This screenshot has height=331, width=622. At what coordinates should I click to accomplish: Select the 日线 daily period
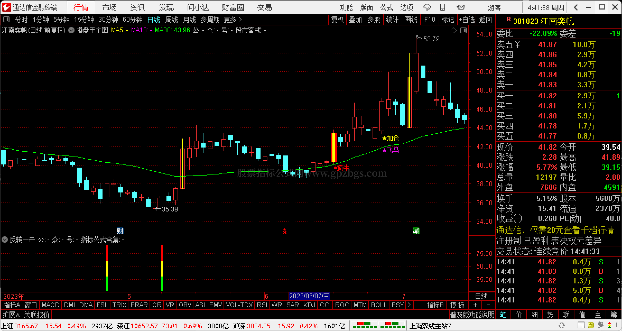click(154, 20)
